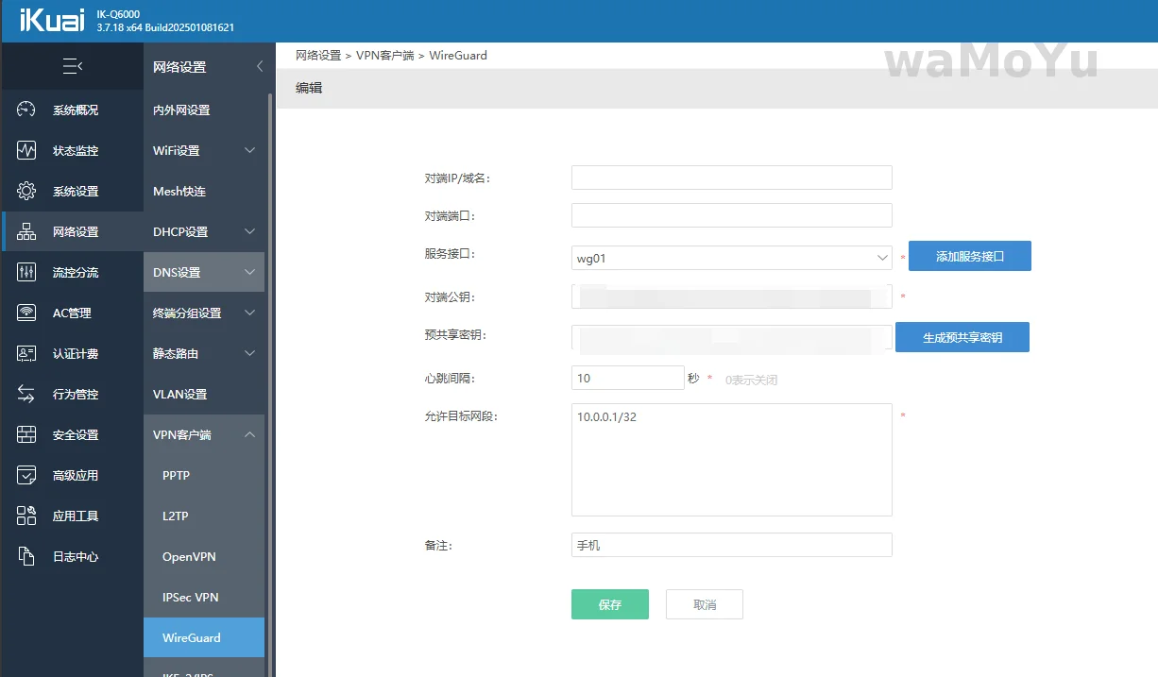Expand the WiFi设置 submenu
The width and height of the screenshot is (1158, 677).
249,151
